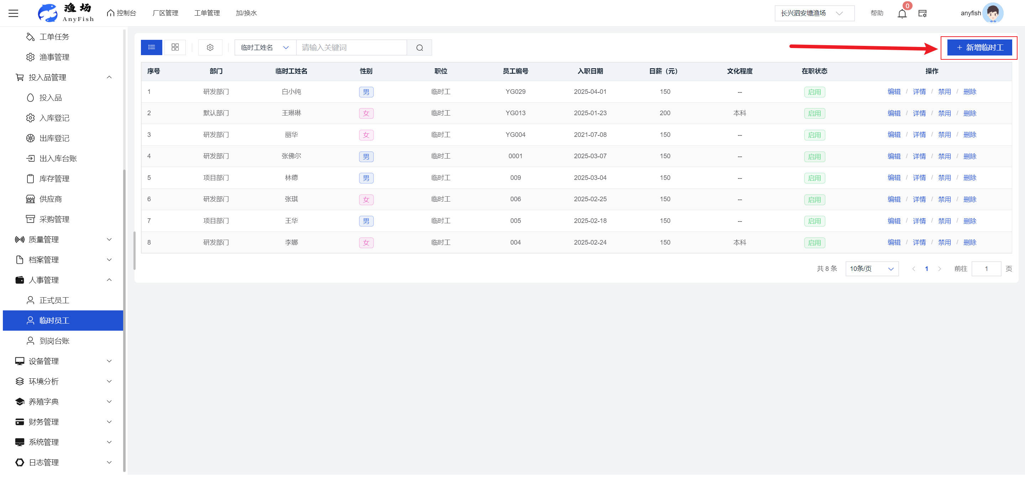Disable employee 王琳琳 with 禁用
Screen dimensions: 1025x480
944,113
